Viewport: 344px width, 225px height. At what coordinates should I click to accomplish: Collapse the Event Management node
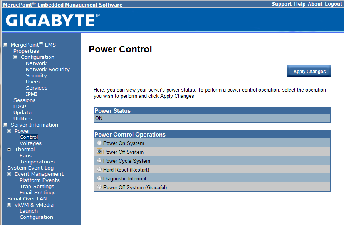point(9,174)
